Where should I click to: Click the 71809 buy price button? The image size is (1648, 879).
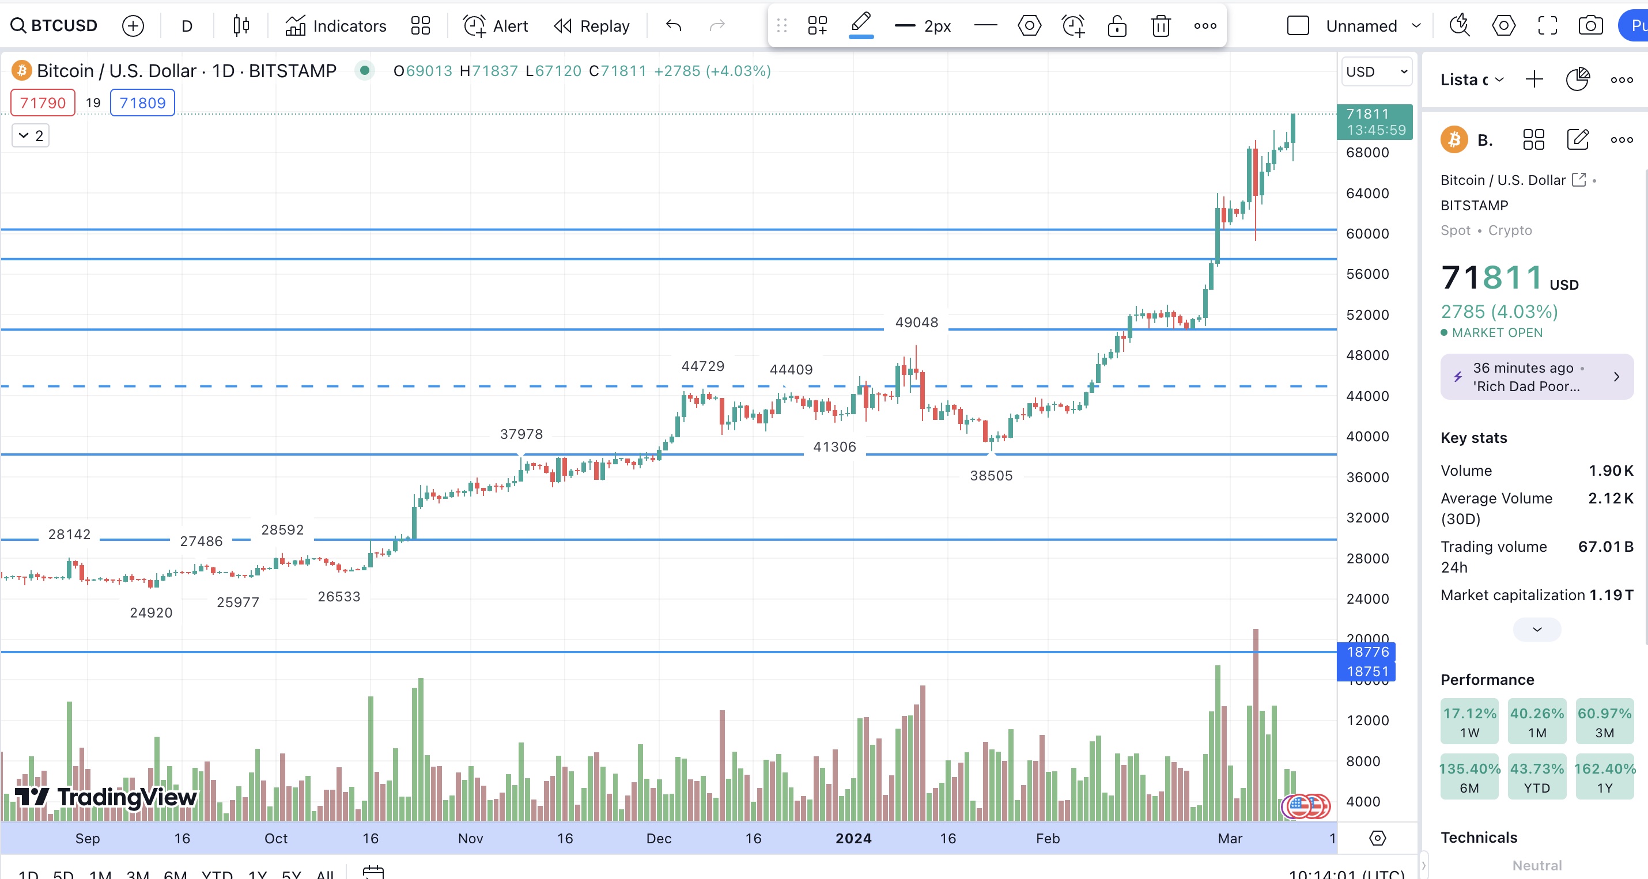pos(142,103)
